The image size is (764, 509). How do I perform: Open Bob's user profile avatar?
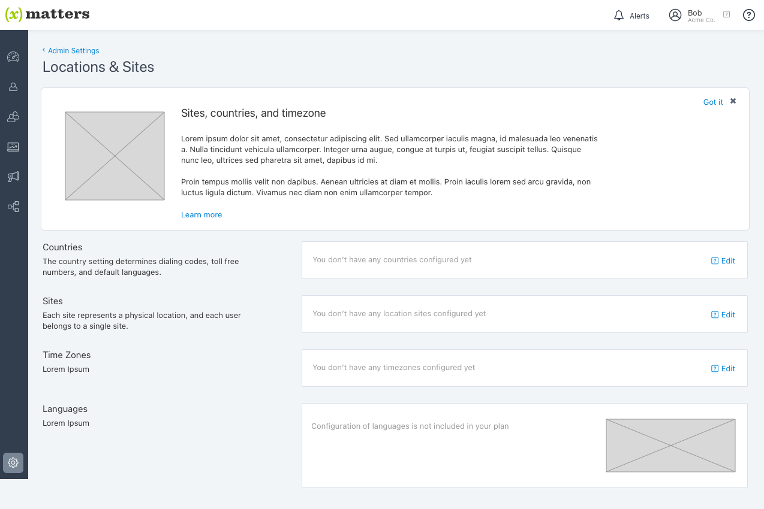[675, 16]
